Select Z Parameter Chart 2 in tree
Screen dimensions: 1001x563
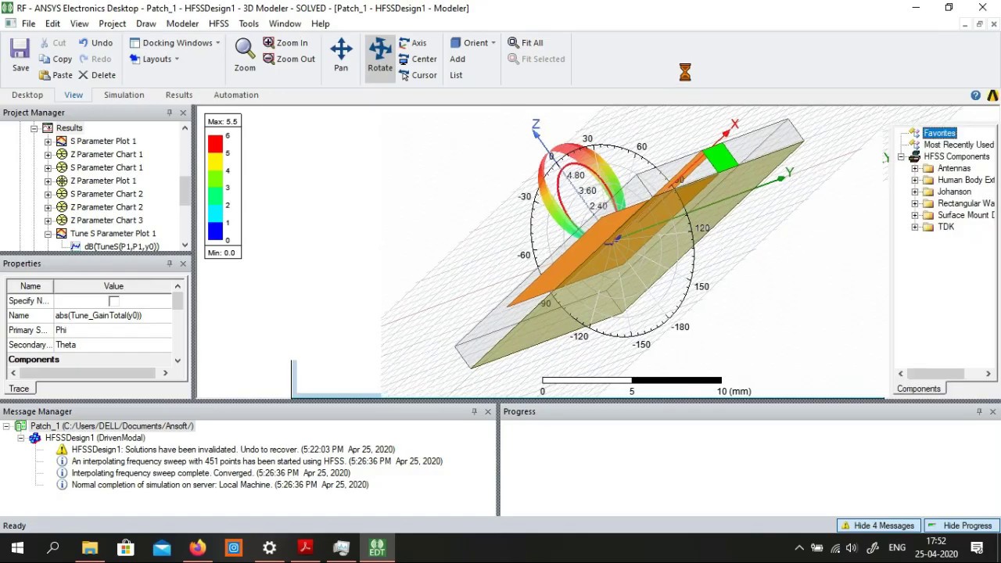(106, 207)
